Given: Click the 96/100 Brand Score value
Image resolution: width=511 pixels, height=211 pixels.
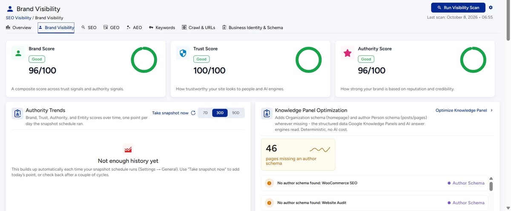Looking at the screenshot, I should pos(43,71).
